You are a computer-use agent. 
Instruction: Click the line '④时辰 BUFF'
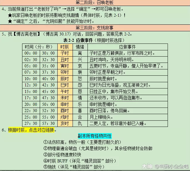coord(80,161)
